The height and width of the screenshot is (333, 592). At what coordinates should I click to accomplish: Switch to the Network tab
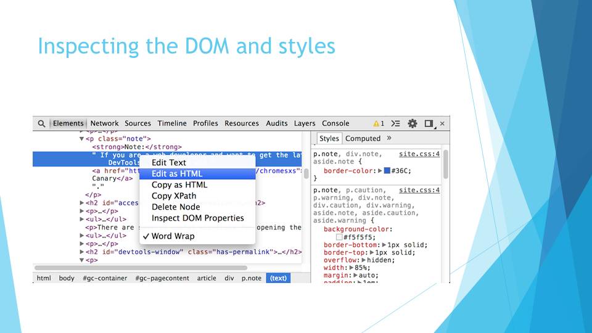point(104,123)
